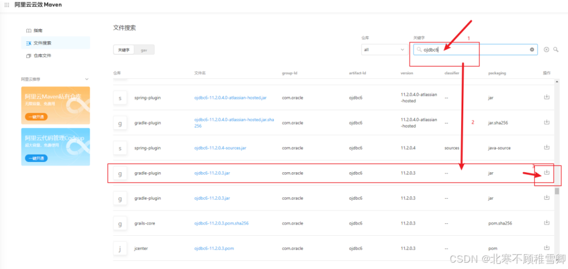Select the 'pom.sha256' packaging cell
The image size is (568, 269).
pyautogui.click(x=500, y=223)
